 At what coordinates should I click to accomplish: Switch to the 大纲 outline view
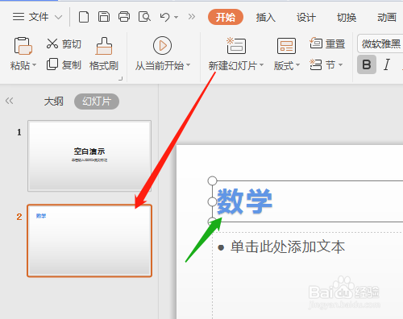click(54, 101)
